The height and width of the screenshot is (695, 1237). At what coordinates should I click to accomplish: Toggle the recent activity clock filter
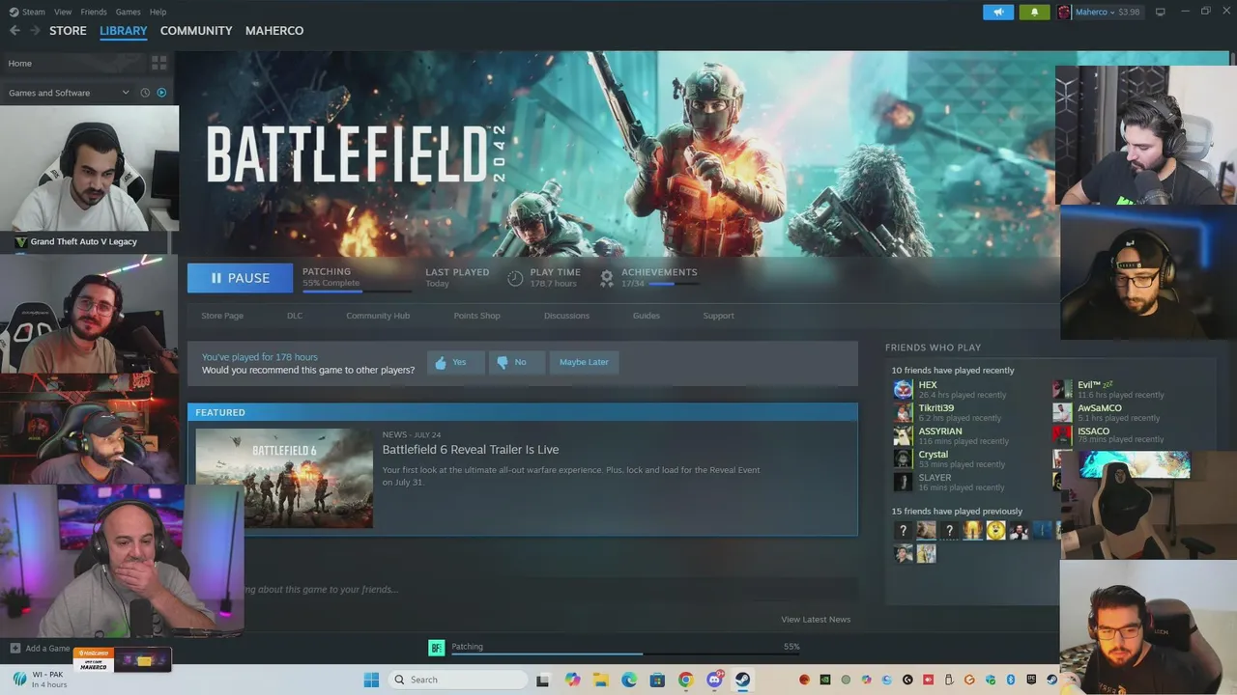pos(145,93)
